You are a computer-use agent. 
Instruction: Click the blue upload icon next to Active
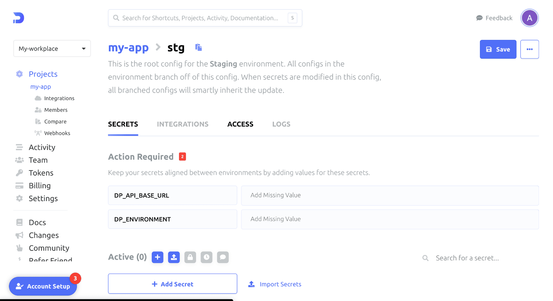pyautogui.click(x=174, y=257)
